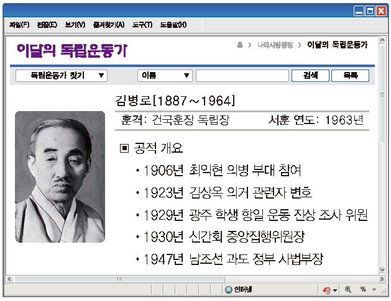Click the zoom magnifier icon in status bar
Screen dimensions: 391x301
[347, 290]
